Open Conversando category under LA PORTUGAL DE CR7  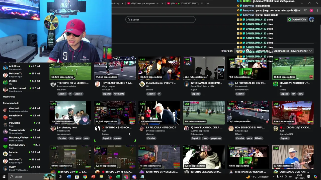pos(242,86)
